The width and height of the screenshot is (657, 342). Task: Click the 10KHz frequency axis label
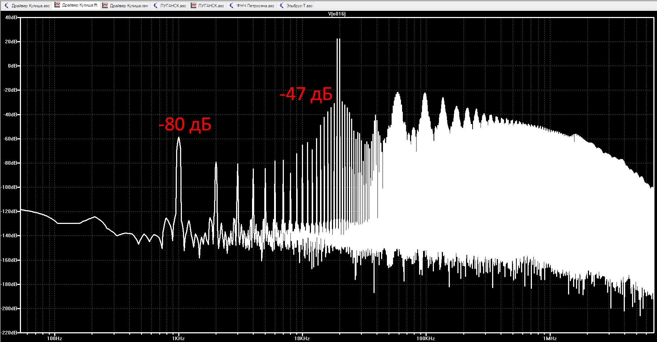tap(302, 338)
